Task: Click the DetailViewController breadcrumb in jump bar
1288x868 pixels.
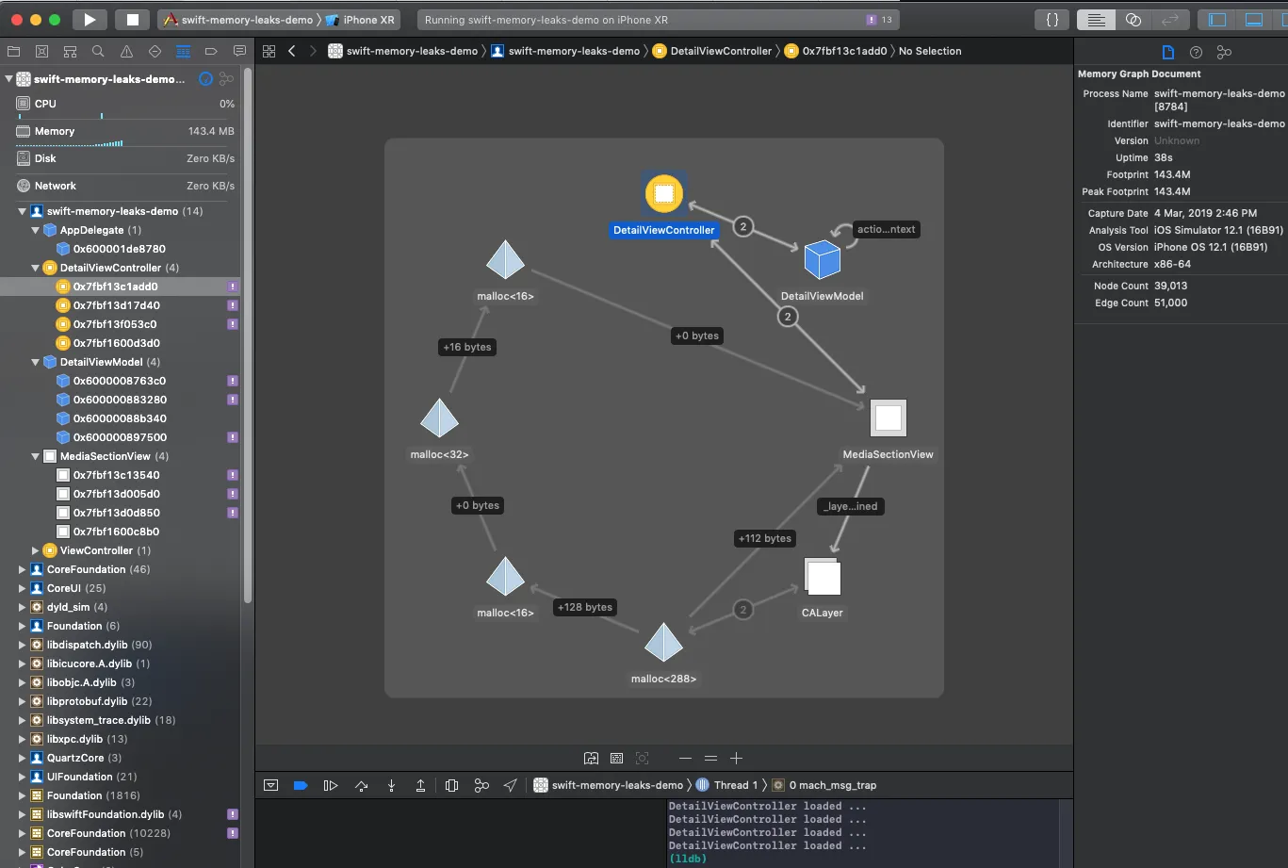Action: [x=712, y=51]
